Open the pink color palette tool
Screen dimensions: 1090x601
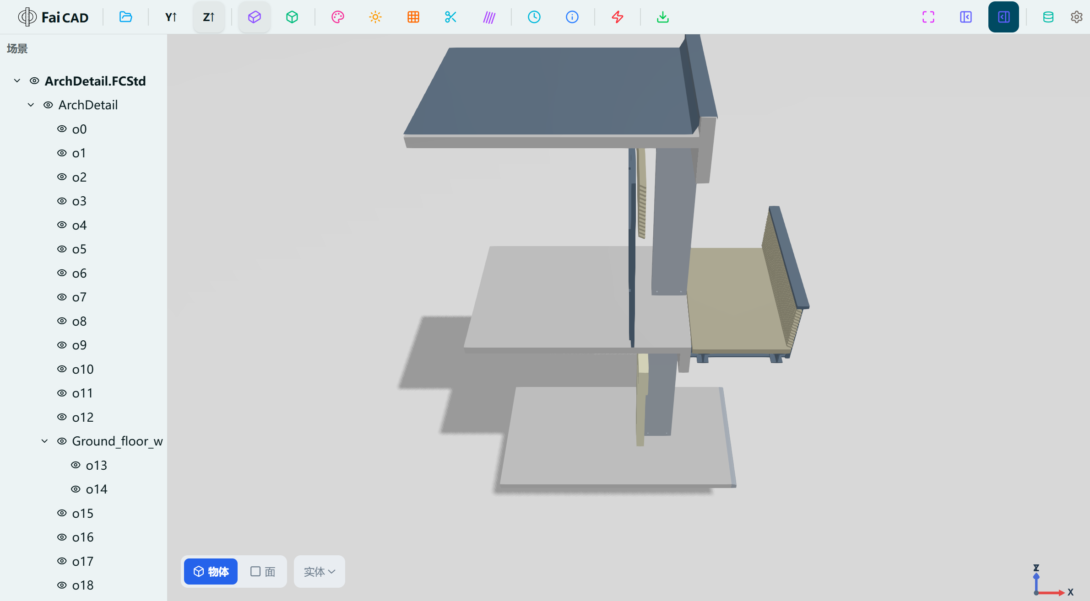(338, 17)
